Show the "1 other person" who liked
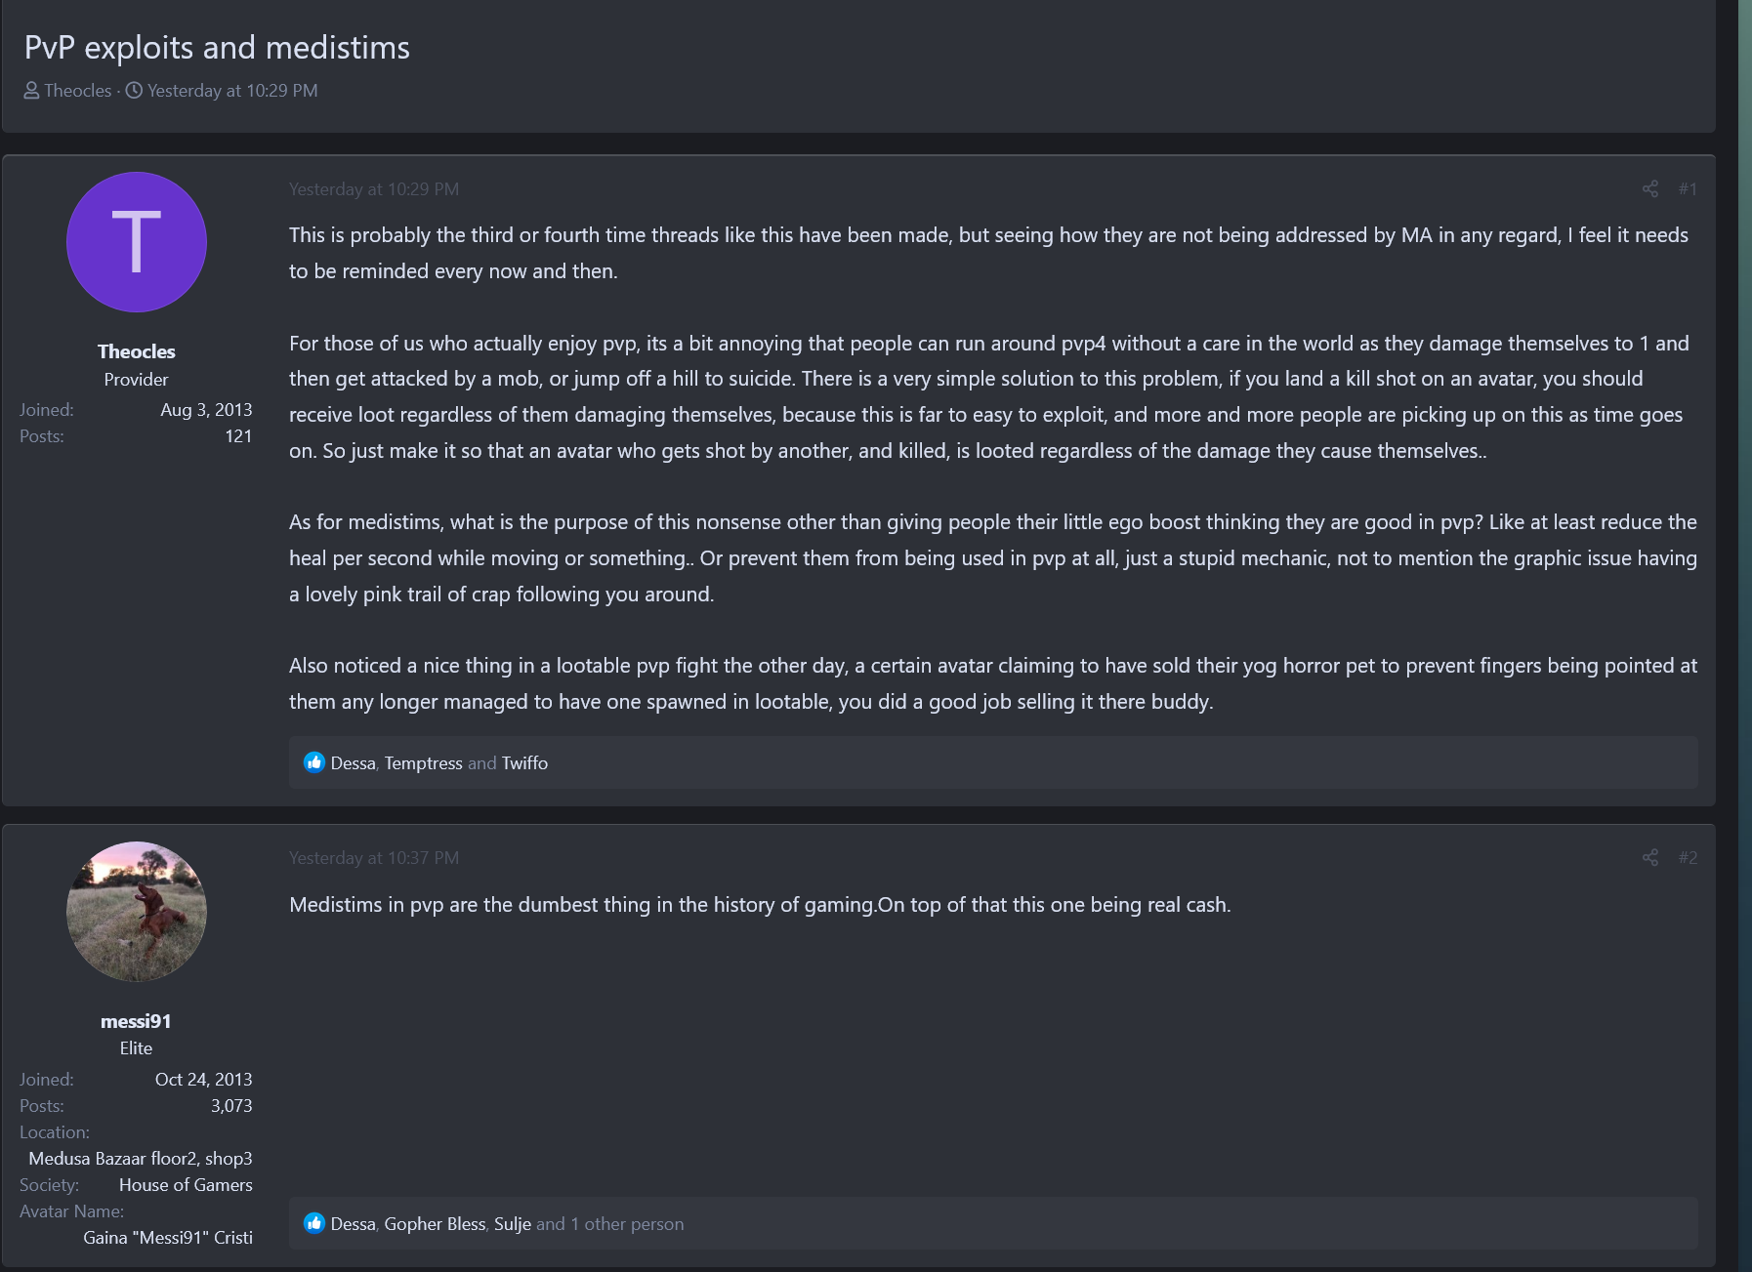The width and height of the screenshot is (1752, 1272). (627, 1224)
